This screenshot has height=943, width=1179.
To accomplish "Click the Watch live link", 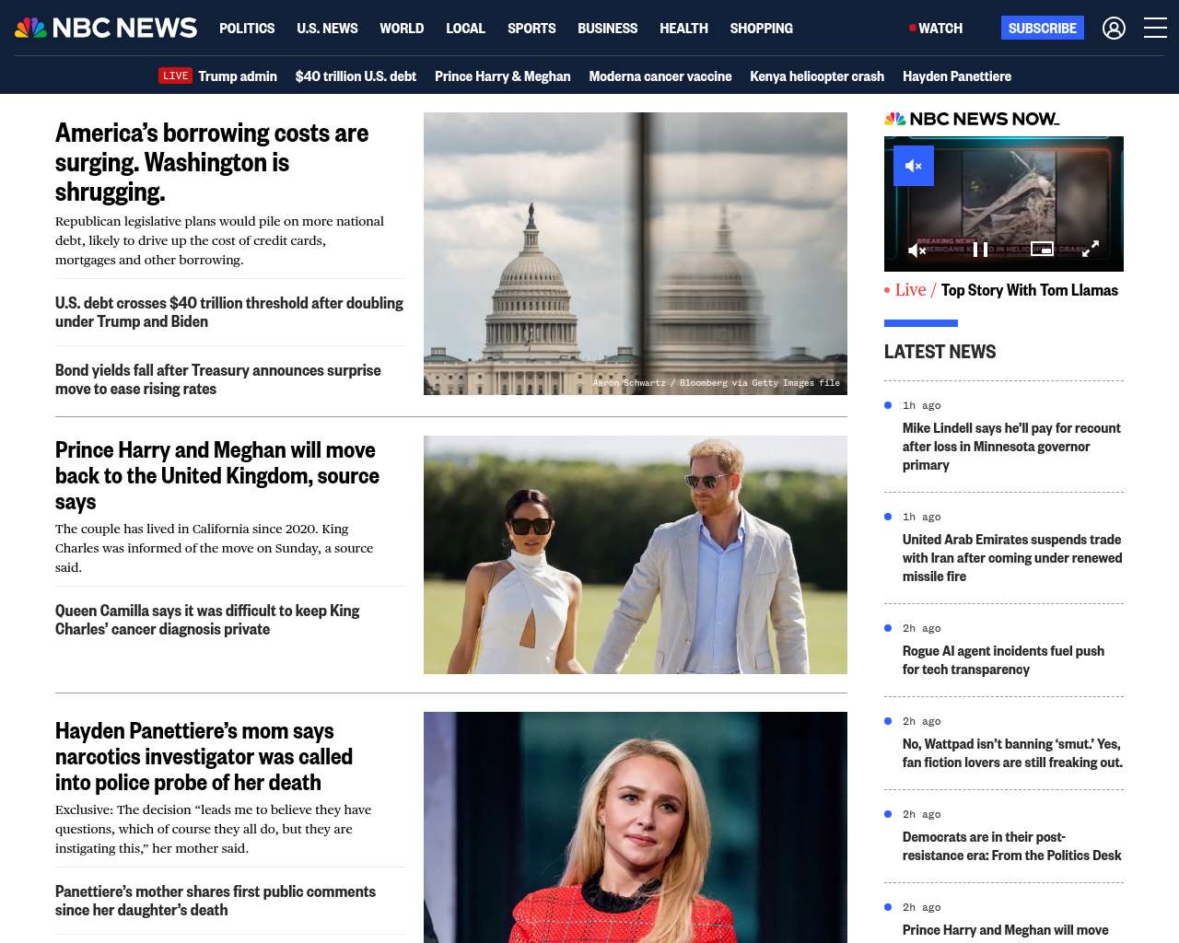I will pos(936,29).
